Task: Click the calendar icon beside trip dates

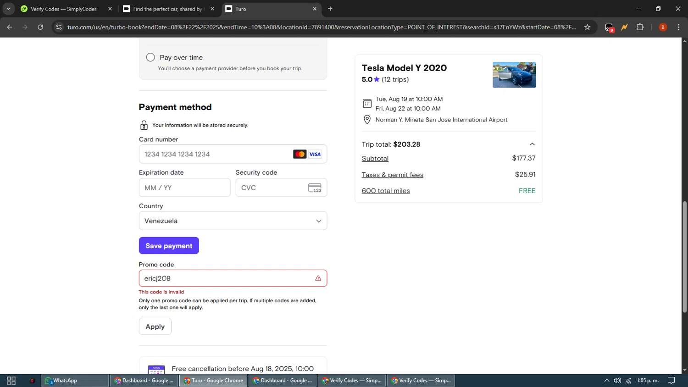Action: click(x=367, y=104)
